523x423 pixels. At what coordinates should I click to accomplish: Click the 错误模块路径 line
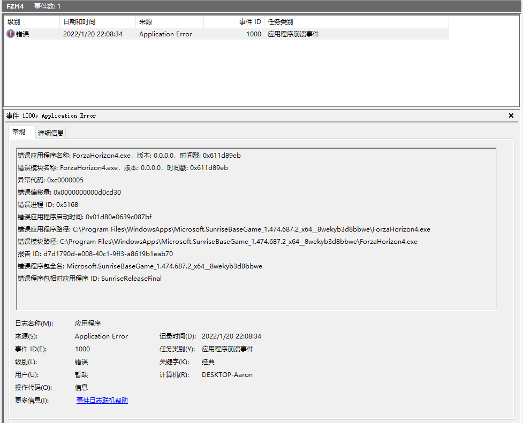[x=217, y=242]
